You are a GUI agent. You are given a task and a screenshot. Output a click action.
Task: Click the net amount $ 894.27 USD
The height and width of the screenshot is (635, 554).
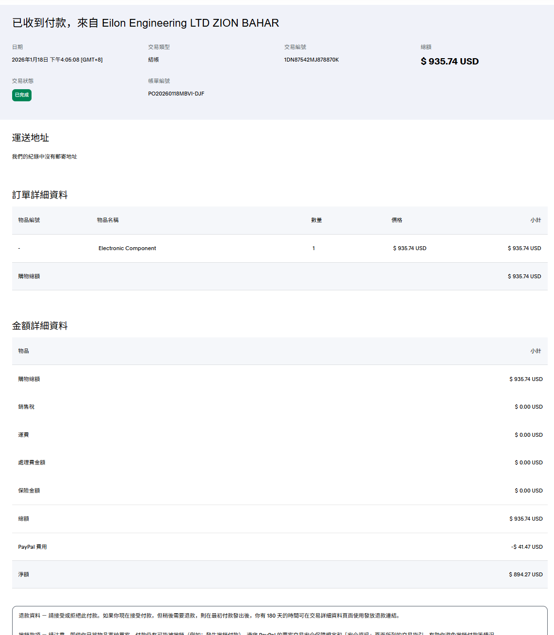[x=525, y=574]
